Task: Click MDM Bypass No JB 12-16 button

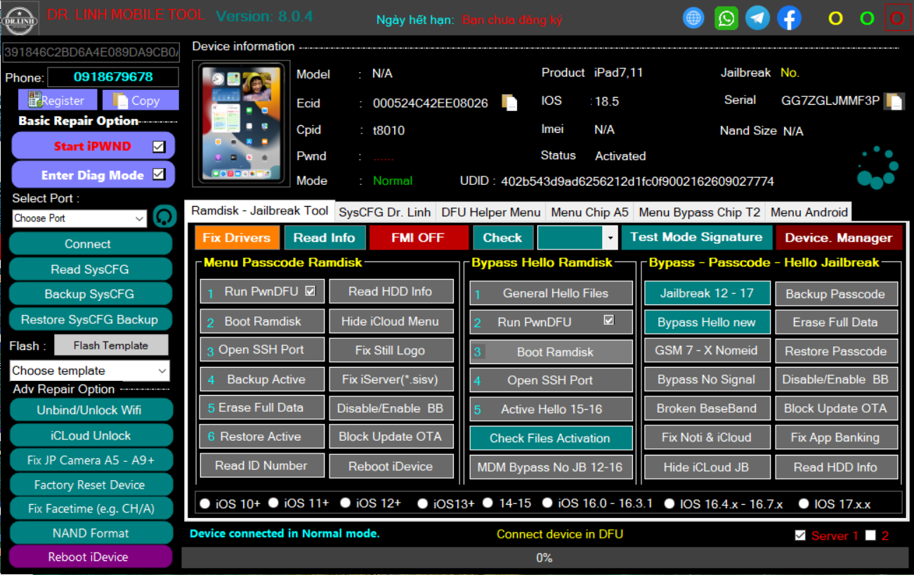Action: point(551,467)
